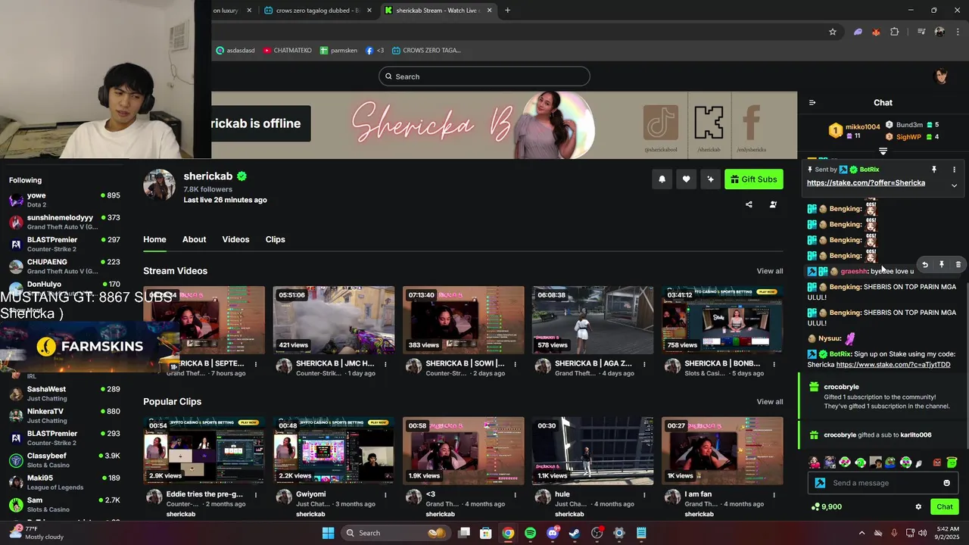Expand the chat leaderboard with the down arrow
This screenshot has width=969, height=545.
883,151
